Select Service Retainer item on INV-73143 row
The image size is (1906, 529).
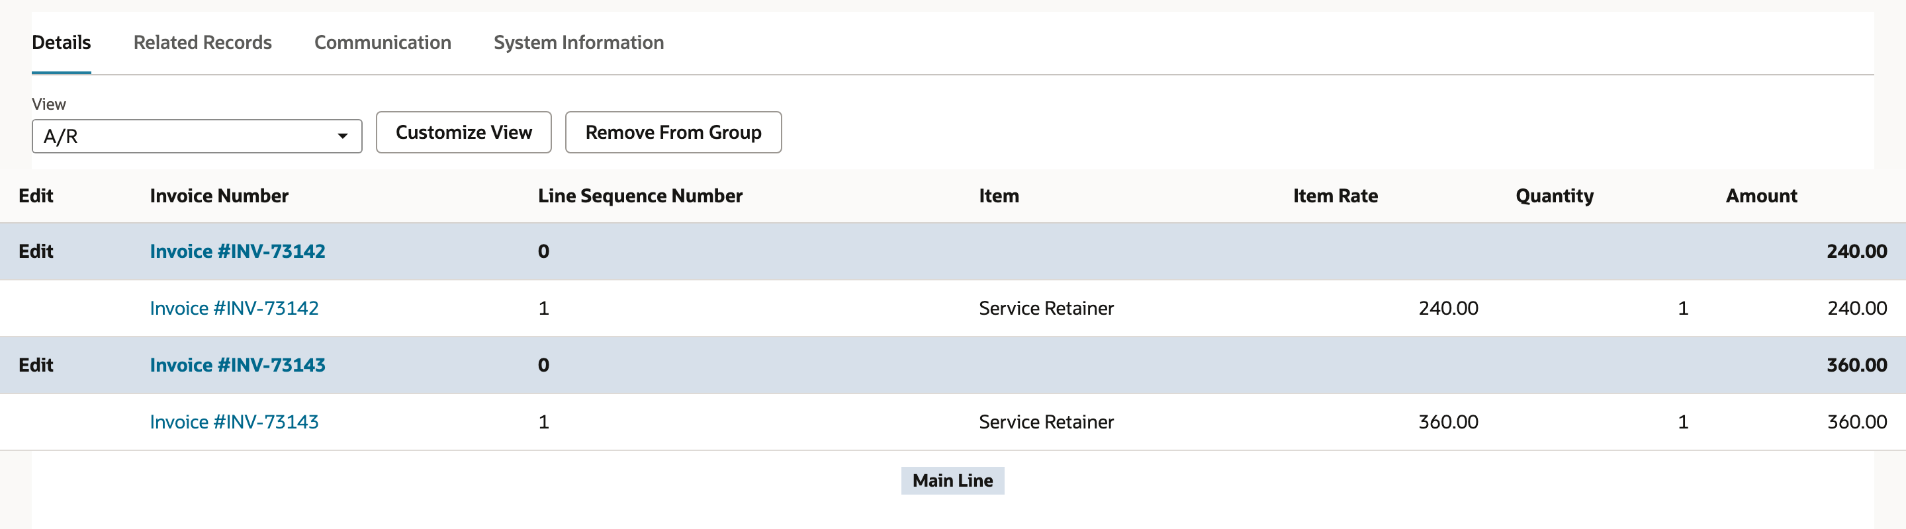1046,422
